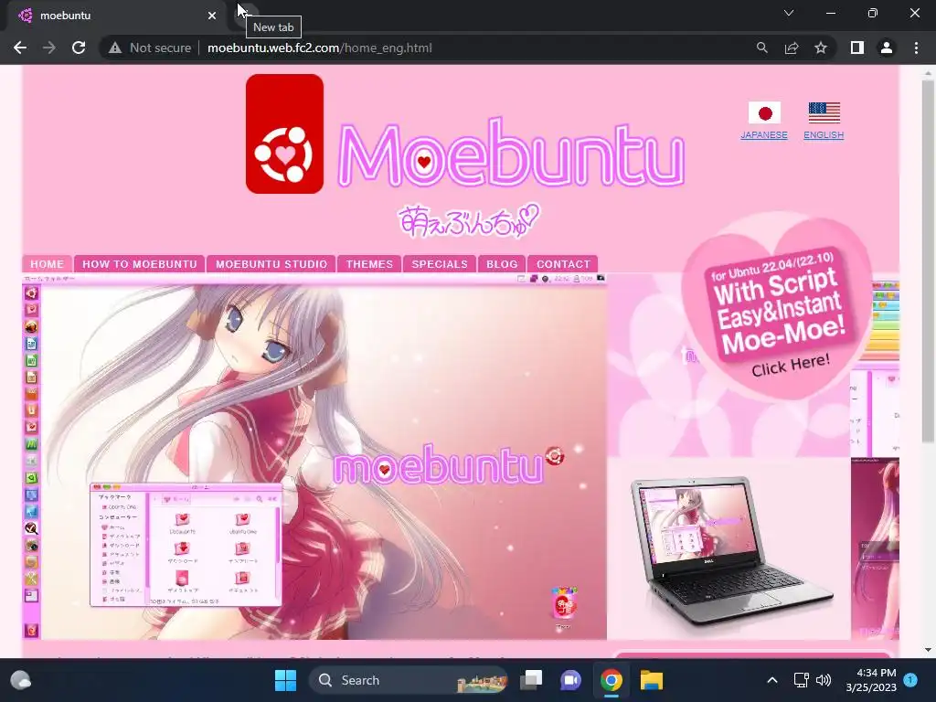This screenshot has width=936, height=702.
Task: Click the American flag icon
Action: pos(824,112)
